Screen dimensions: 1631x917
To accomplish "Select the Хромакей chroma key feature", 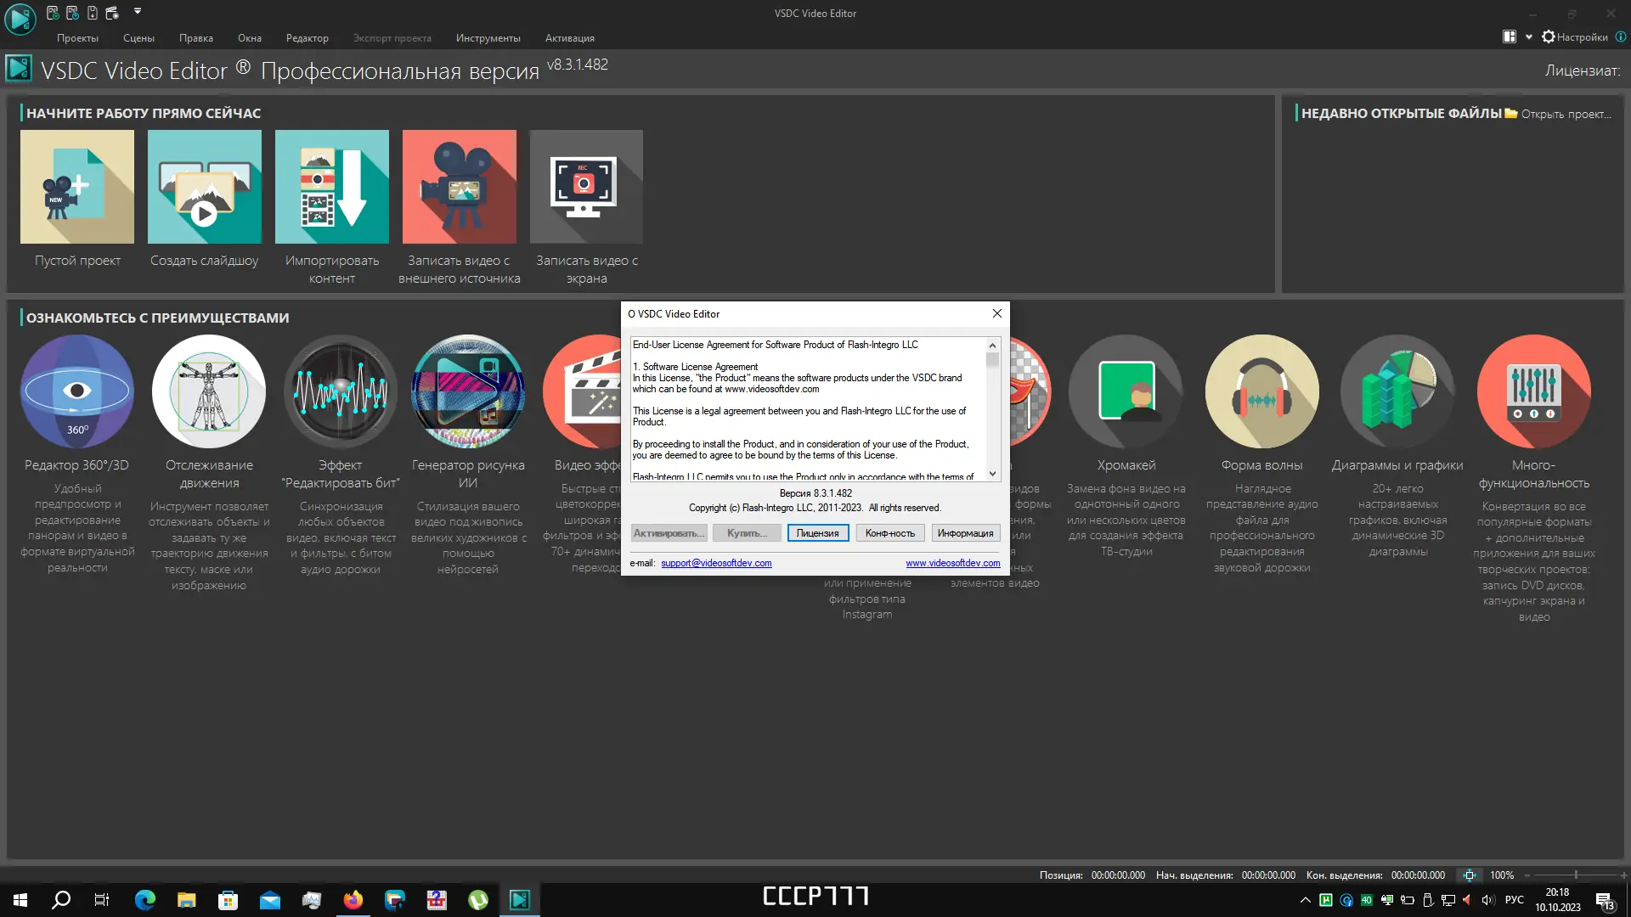I will pyautogui.click(x=1126, y=391).
